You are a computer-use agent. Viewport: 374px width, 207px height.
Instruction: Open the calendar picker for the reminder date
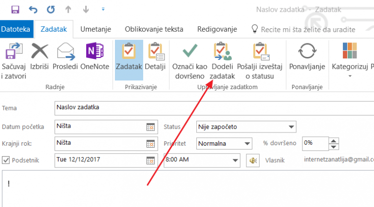(x=151, y=161)
